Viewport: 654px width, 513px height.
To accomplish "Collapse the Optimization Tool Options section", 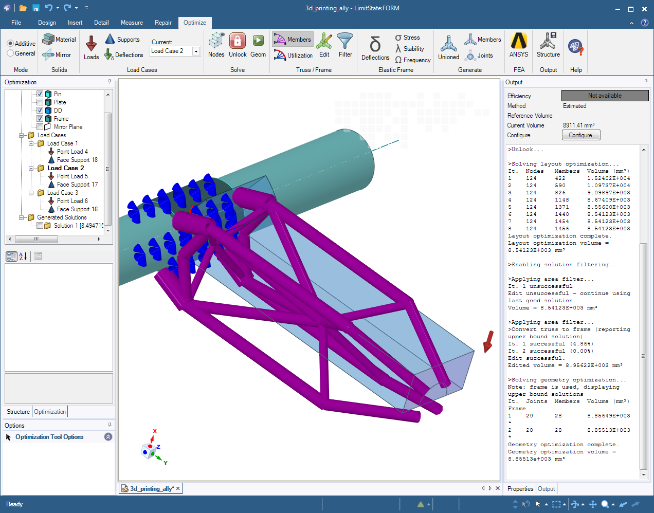I will click(x=108, y=437).
